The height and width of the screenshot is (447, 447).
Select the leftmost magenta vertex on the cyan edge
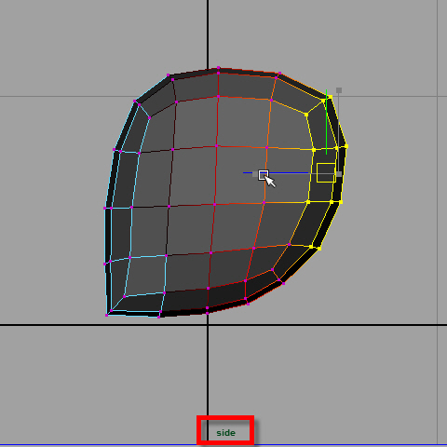point(104,209)
